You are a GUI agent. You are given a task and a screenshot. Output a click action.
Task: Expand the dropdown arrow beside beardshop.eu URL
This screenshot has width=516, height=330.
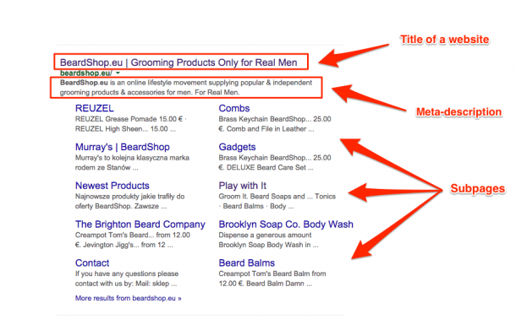(x=118, y=73)
